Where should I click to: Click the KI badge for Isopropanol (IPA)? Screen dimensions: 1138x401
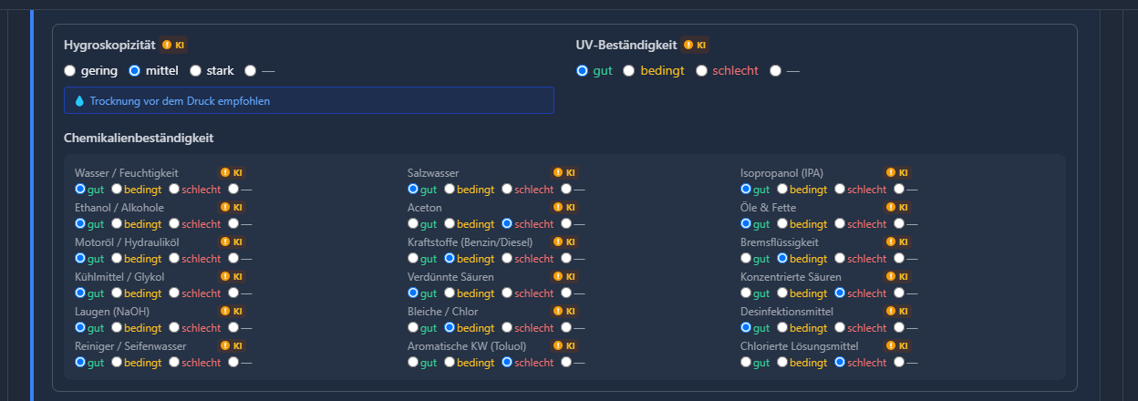(x=897, y=172)
